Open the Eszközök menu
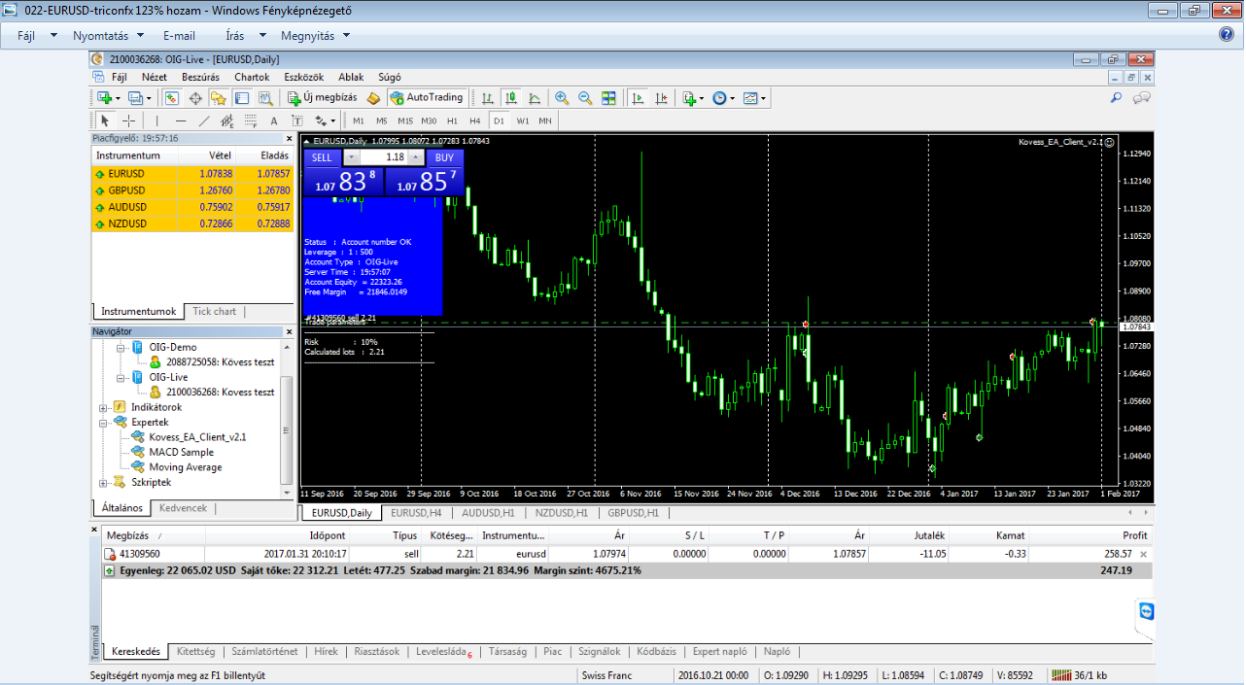The image size is (1246, 685). [x=302, y=77]
